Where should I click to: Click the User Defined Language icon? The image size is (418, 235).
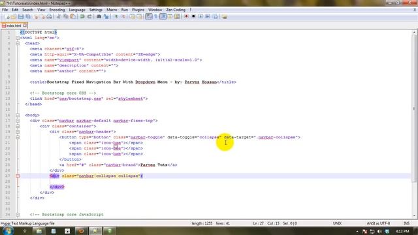tap(170, 16)
